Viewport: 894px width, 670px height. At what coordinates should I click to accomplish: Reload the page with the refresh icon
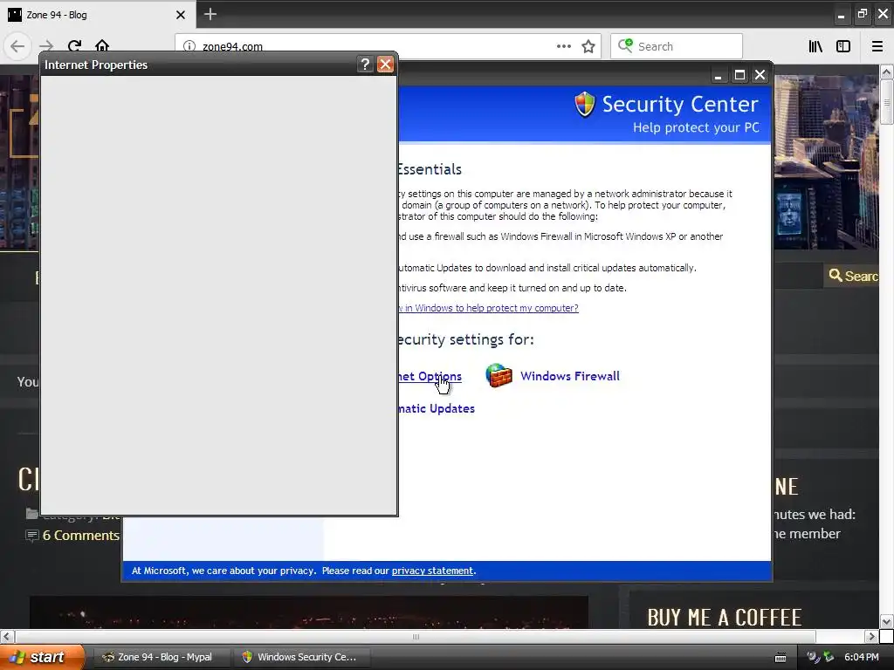click(x=74, y=45)
